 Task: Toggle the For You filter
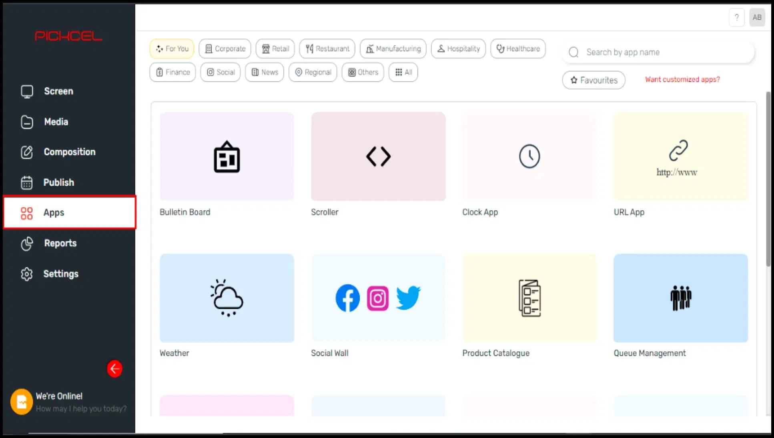click(171, 48)
